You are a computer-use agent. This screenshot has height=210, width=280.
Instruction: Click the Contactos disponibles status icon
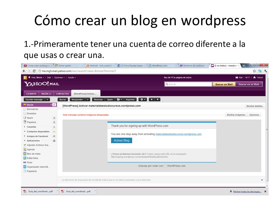click(x=54, y=132)
